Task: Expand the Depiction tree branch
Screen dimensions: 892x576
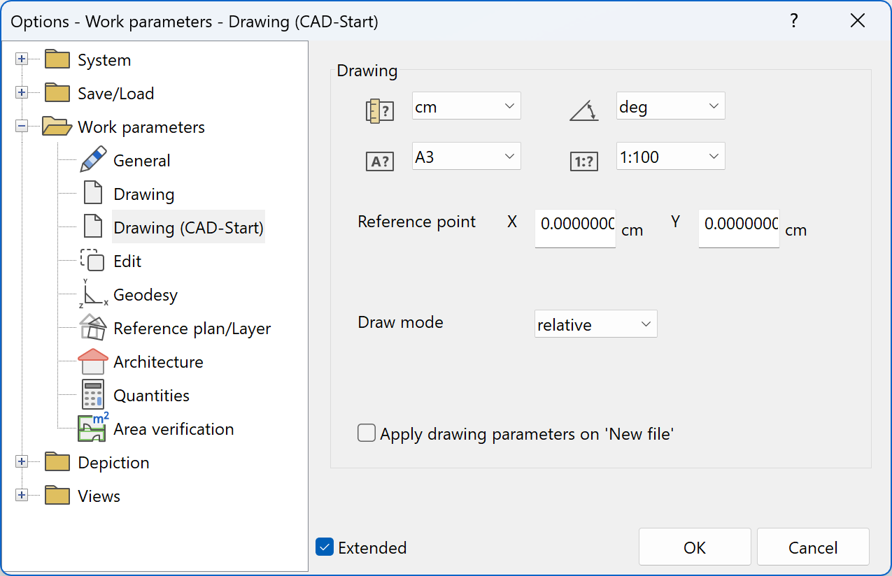Action: (x=22, y=462)
